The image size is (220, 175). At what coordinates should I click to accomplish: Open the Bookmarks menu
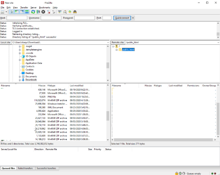pyautogui.click(x=45, y=8)
